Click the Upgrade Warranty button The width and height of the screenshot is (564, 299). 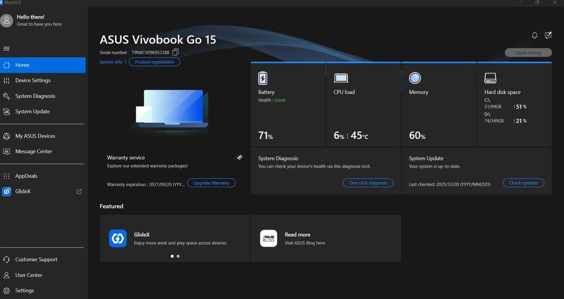pyautogui.click(x=211, y=183)
